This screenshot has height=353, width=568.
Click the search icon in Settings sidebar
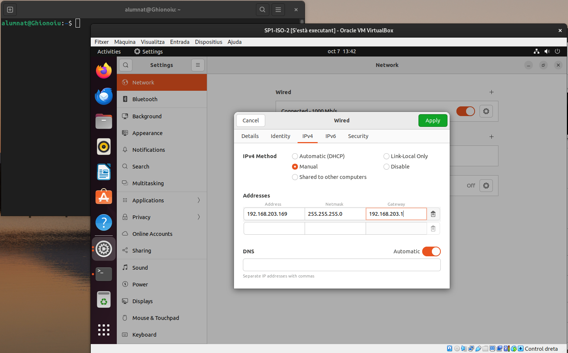point(126,65)
